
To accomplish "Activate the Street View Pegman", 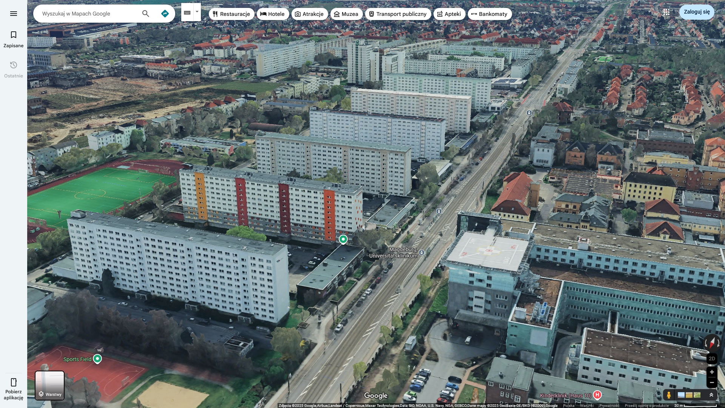I will [669, 395].
